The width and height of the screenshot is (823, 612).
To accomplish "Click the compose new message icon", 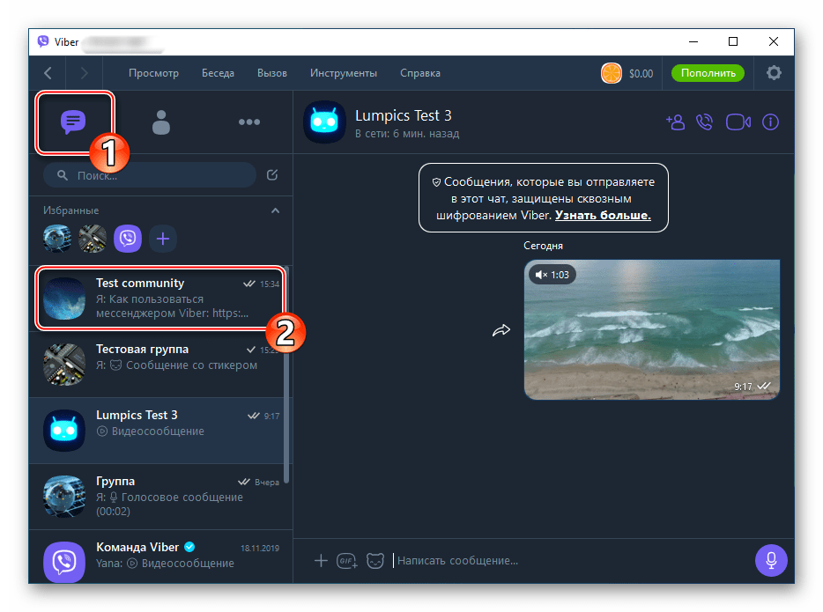I will [x=272, y=175].
